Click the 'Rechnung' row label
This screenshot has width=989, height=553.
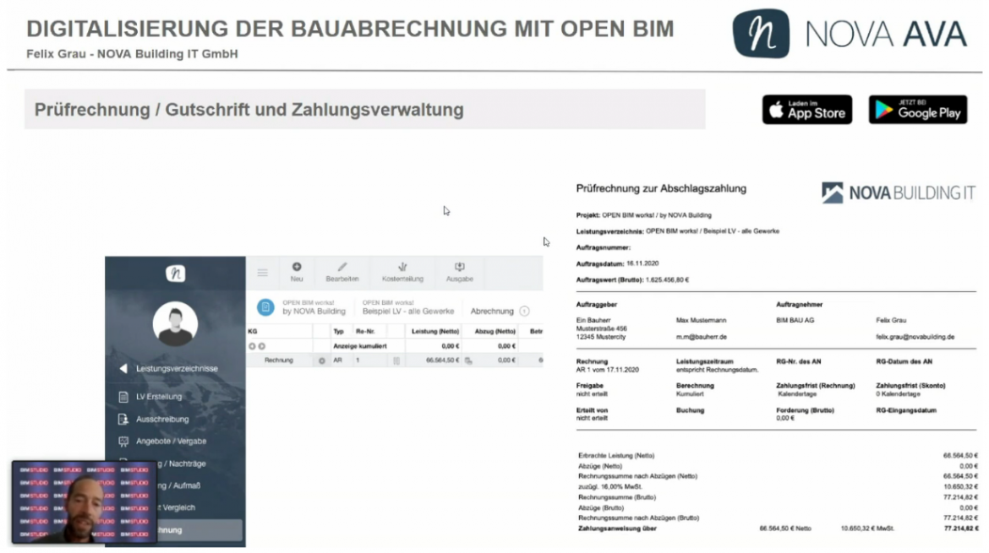[x=279, y=361]
